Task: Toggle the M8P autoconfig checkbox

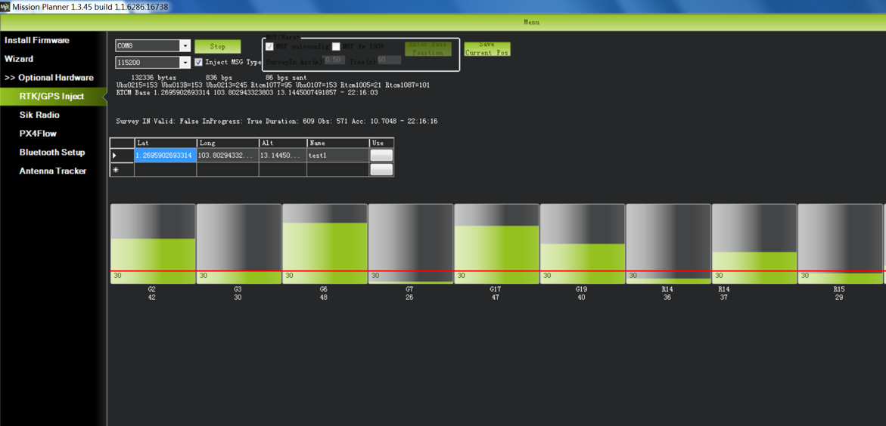Action: (269, 47)
